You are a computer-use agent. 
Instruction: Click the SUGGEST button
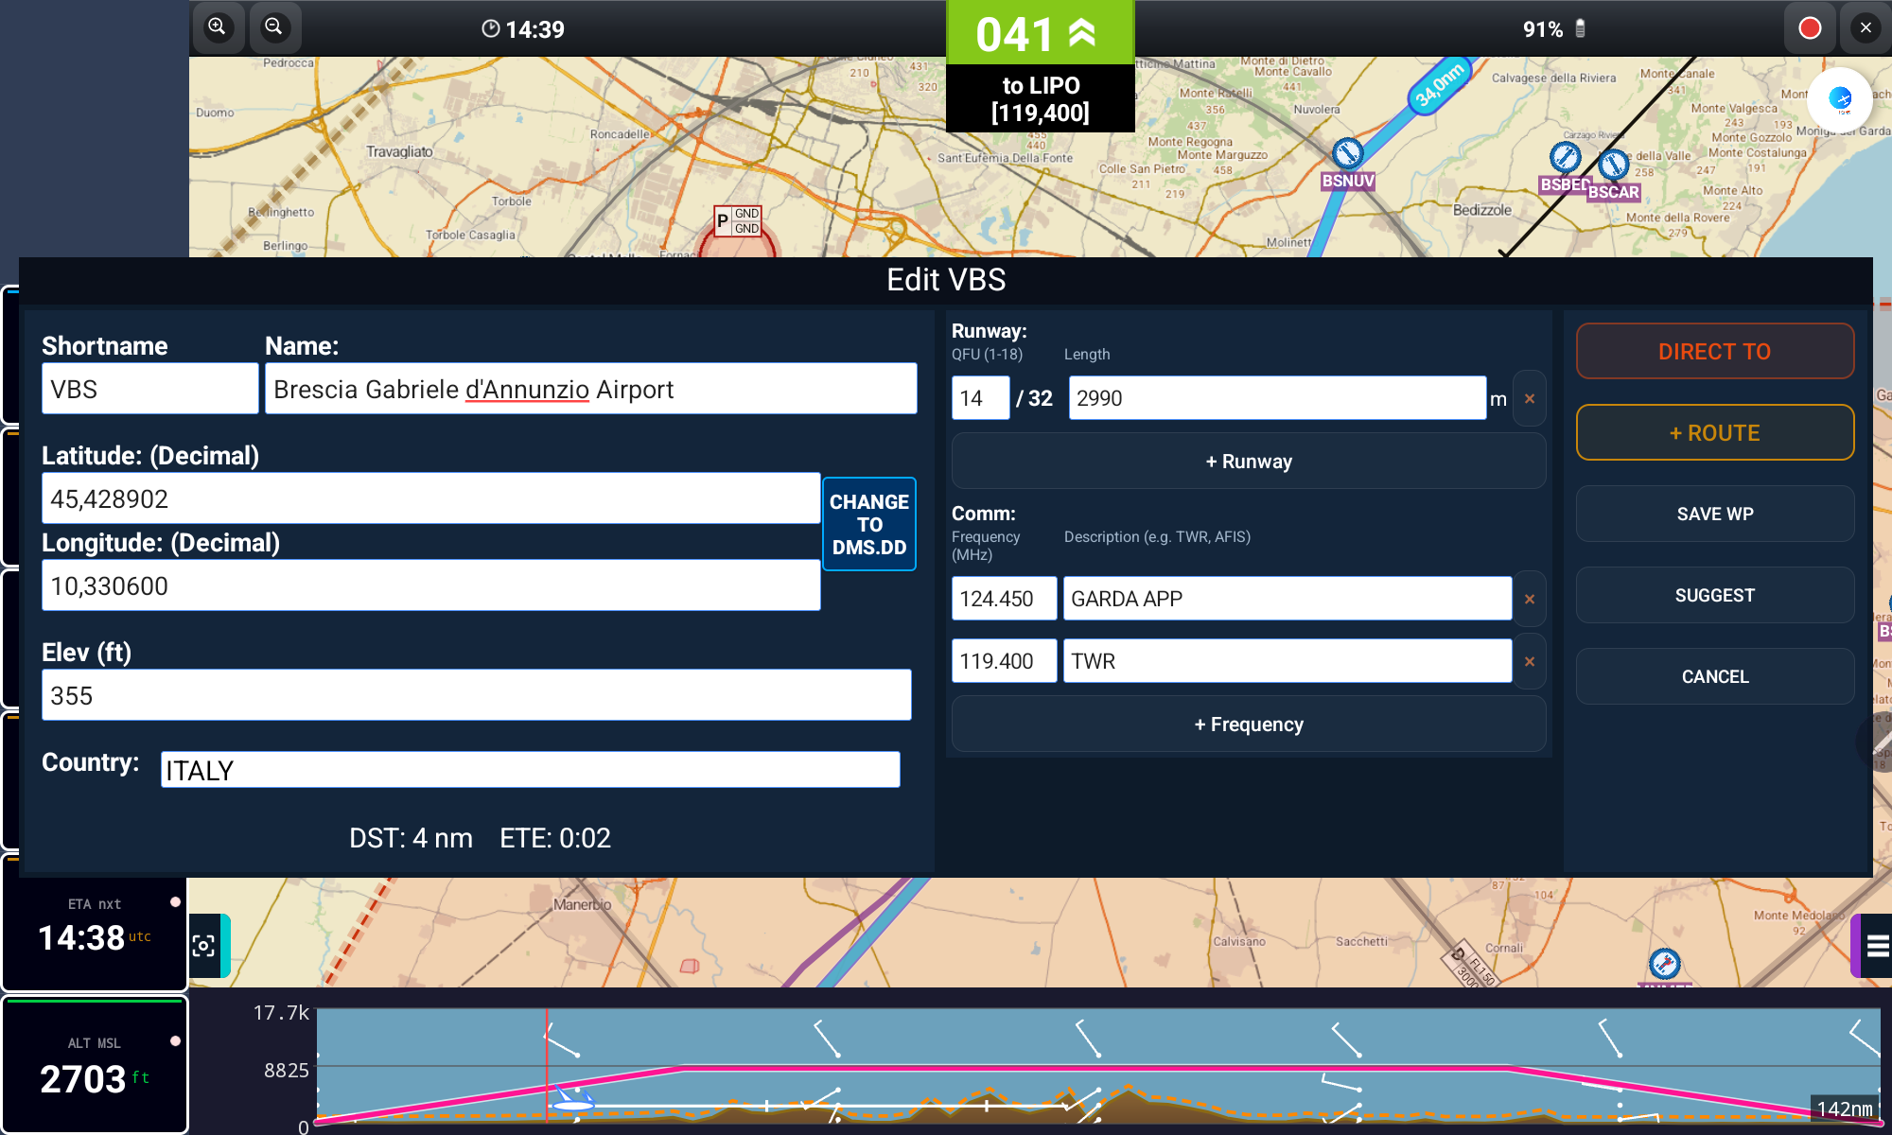pos(1714,596)
